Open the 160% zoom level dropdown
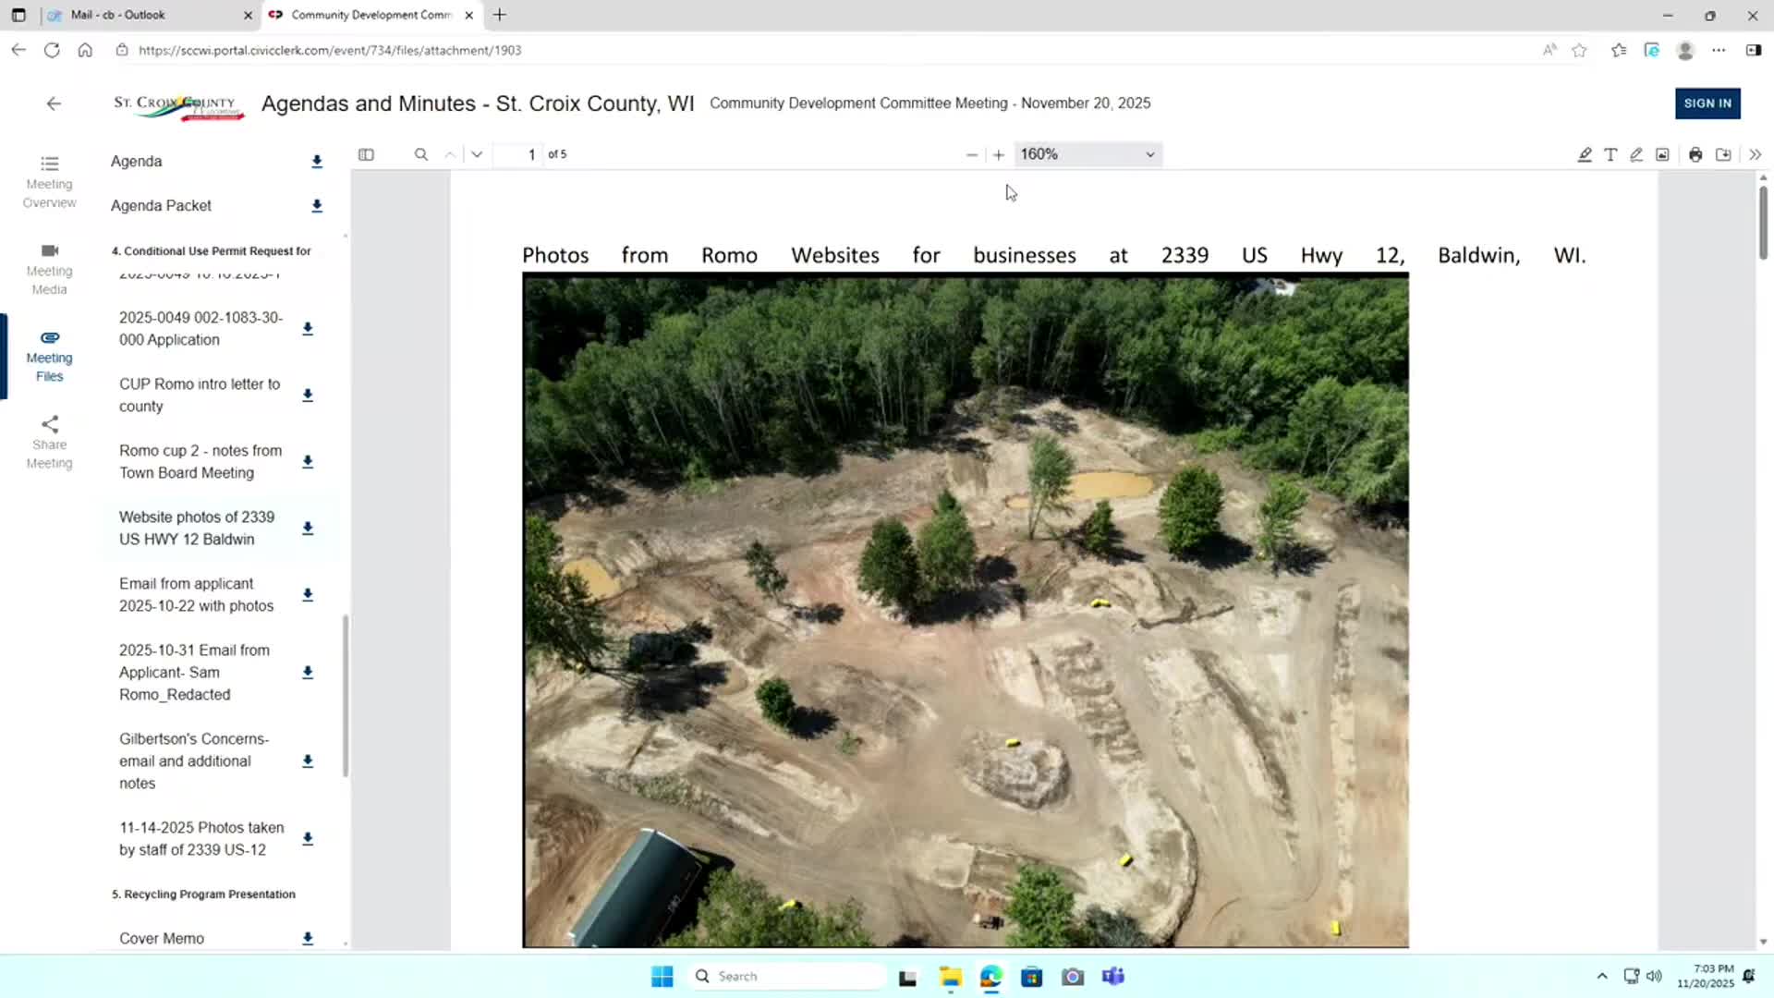The image size is (1774, 998). [1087, 154]
